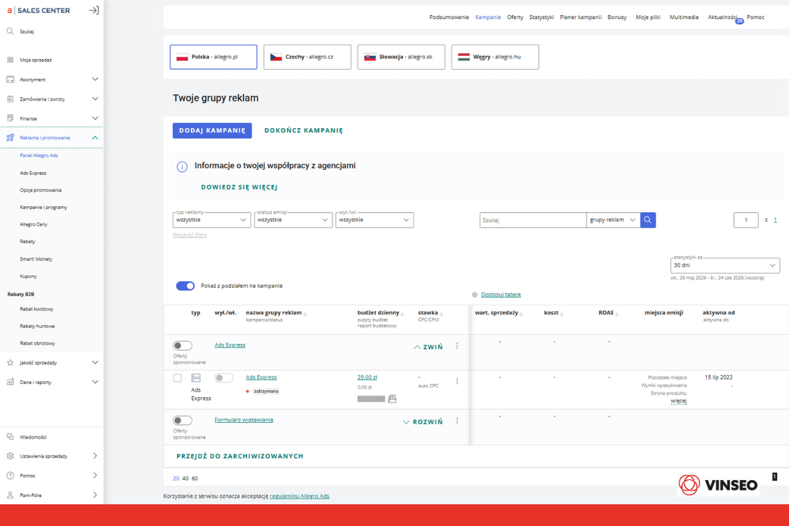Click DOKOŃCZ KAMPANIĘ button
This screenshot has width=789, height=526.
[304, 130]
